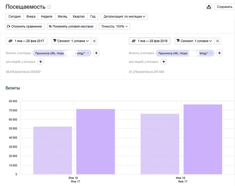Open Сегмент: 1 условие dropdown for 2018
Viewport: 235px width, 186px height.
tap(194, 41)
